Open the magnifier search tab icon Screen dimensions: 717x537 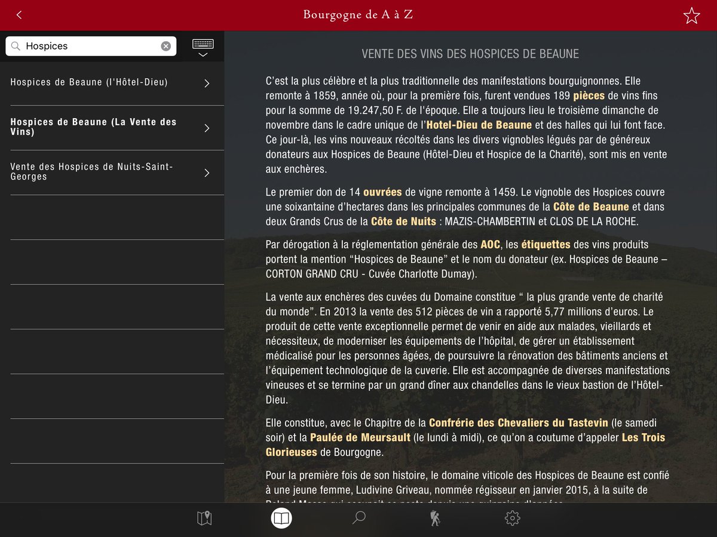point(358,518)
